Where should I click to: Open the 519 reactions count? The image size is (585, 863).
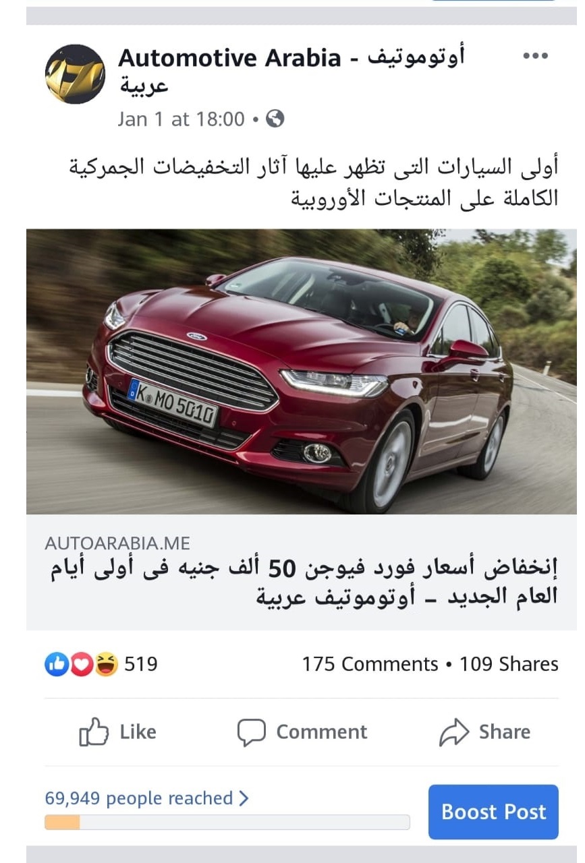141,664
